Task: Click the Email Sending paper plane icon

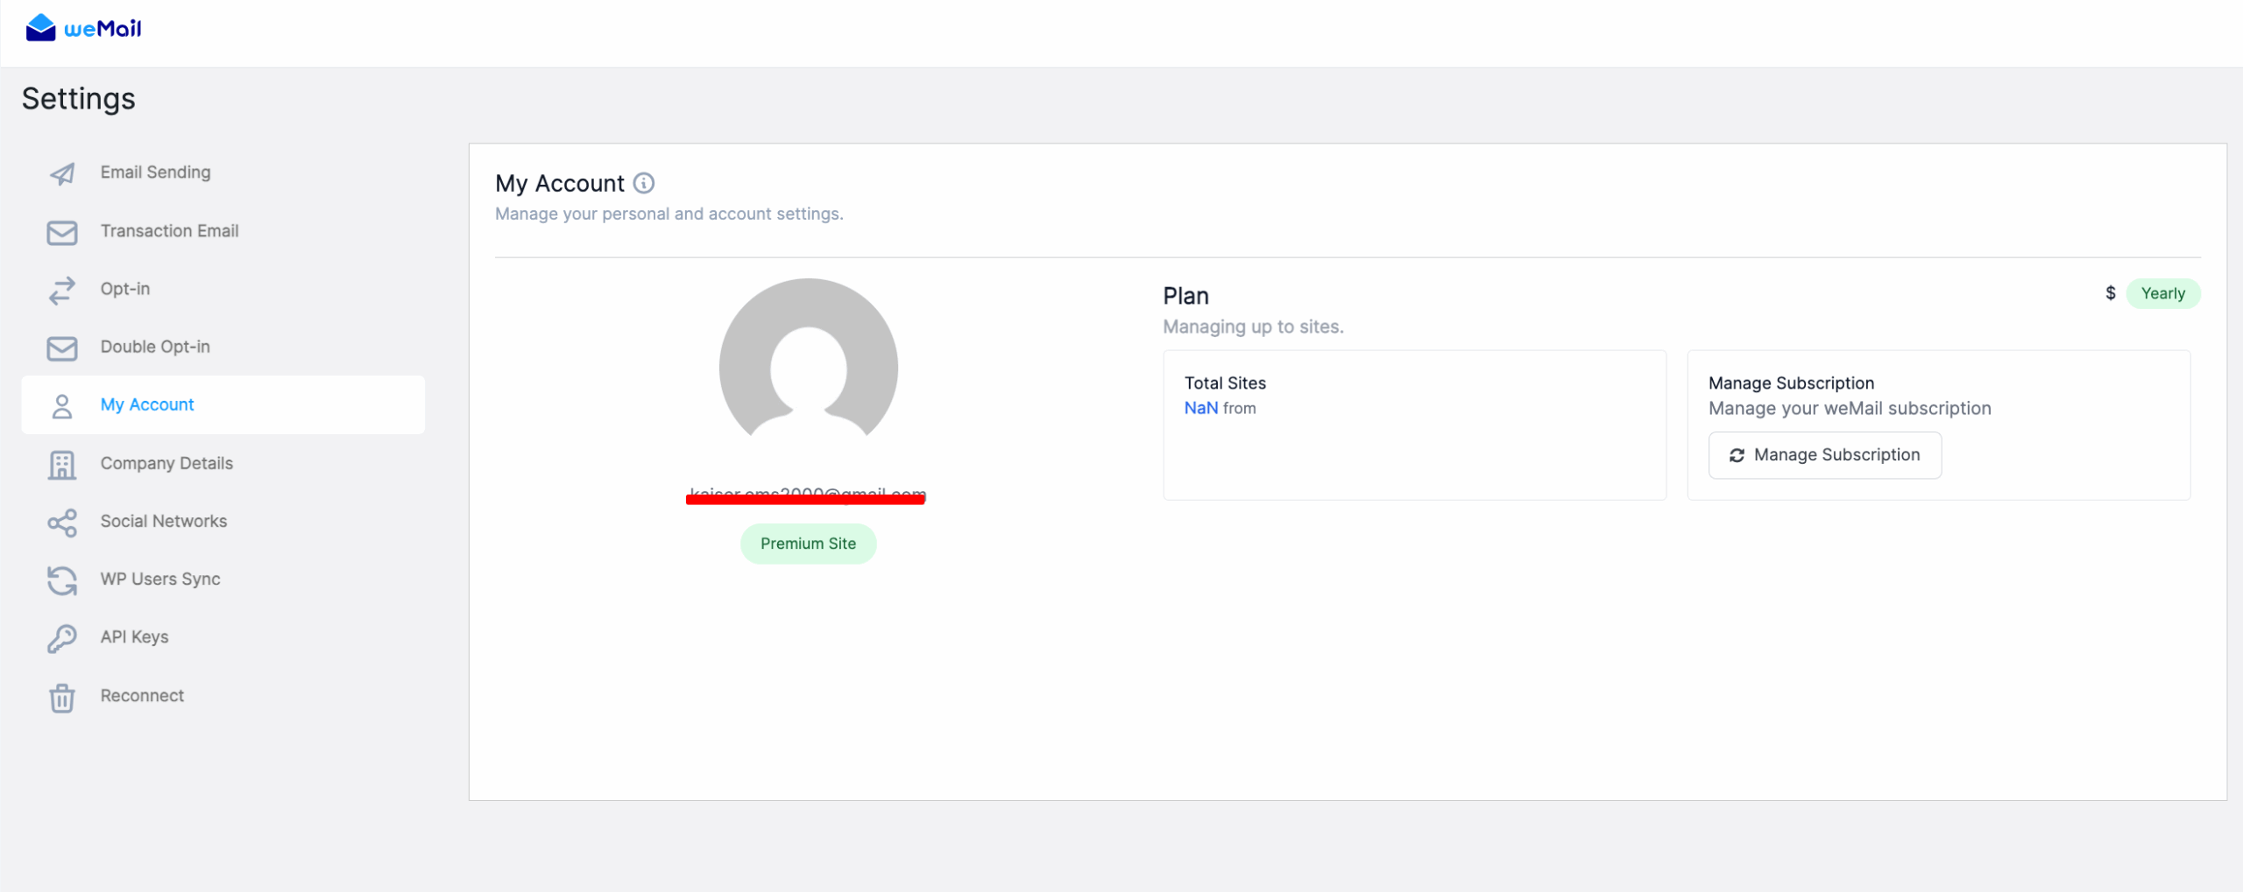Action: point(62,173)
